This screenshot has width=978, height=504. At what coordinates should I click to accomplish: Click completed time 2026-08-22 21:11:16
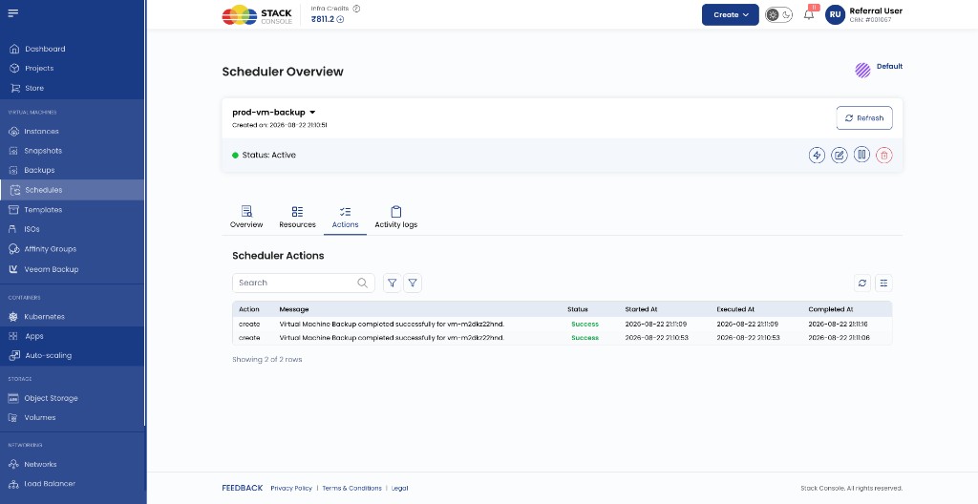click(x=839, y=325)
